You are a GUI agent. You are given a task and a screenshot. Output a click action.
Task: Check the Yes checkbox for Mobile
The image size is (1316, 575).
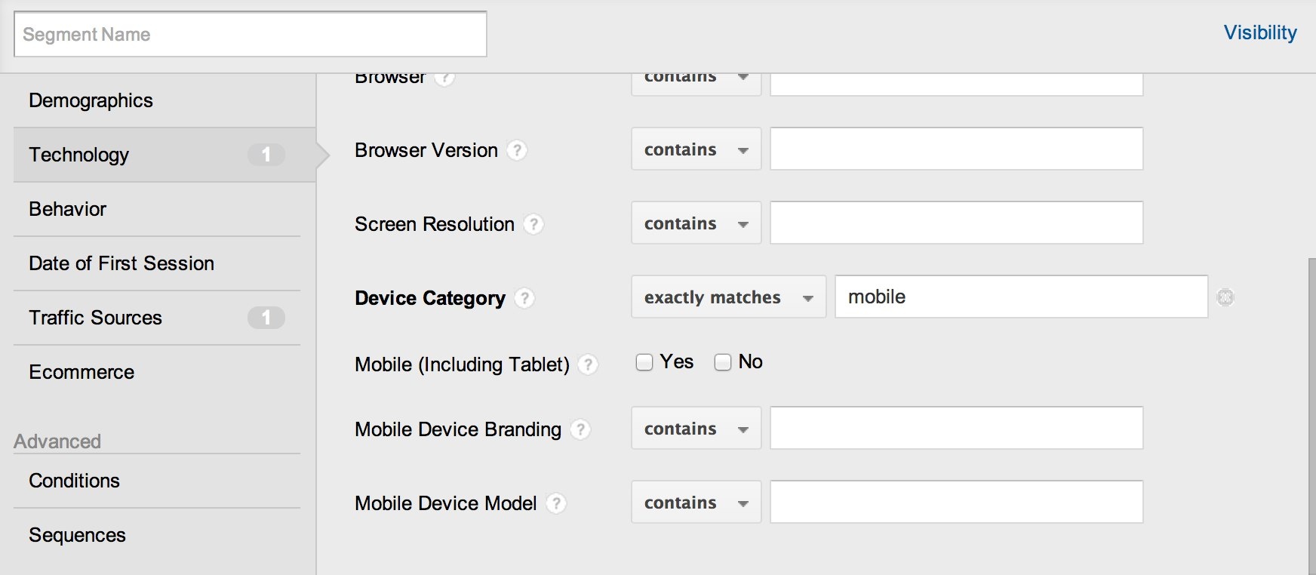click(x=644, y=363)
